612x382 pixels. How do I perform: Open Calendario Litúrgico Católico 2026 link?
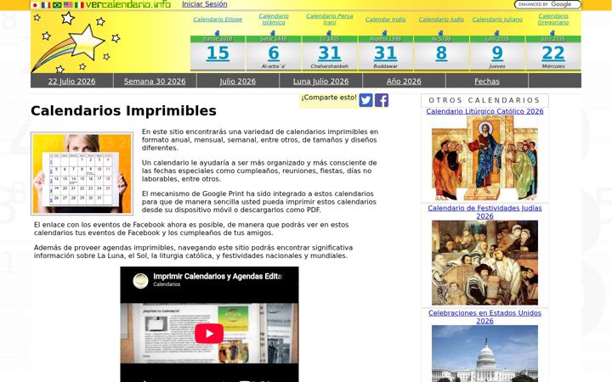484,111
